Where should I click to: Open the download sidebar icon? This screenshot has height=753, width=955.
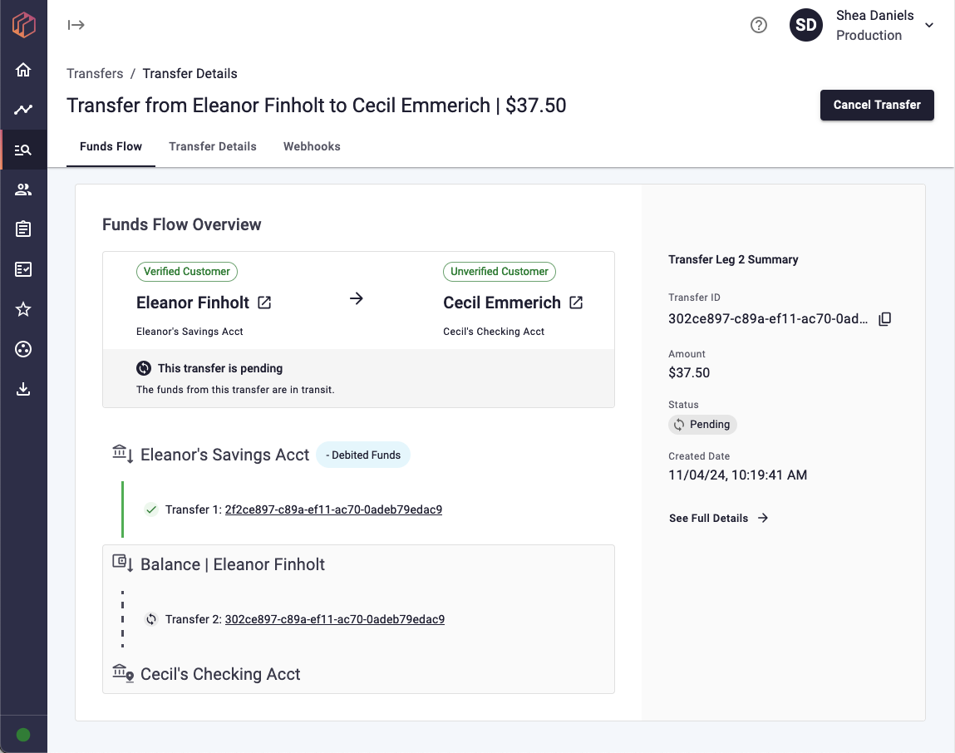(x=23, y=389)
